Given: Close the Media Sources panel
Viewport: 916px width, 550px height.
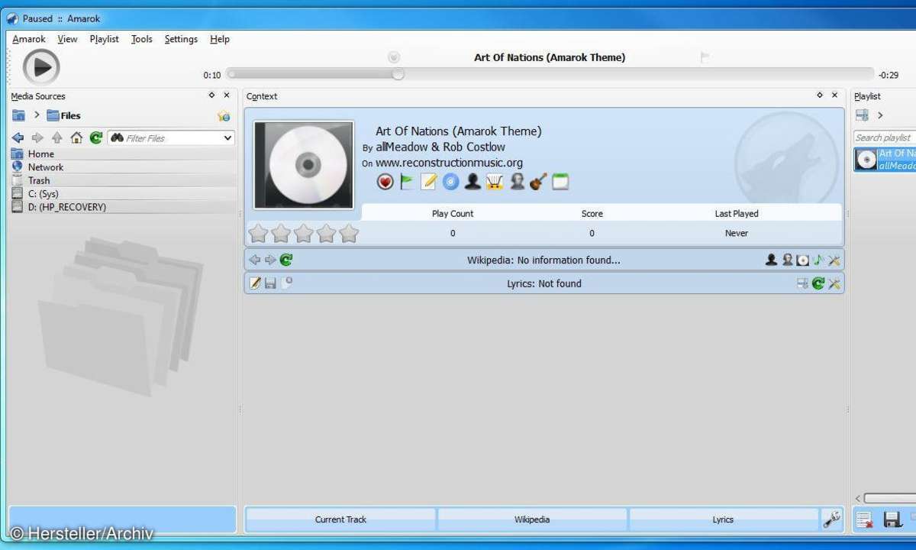Looking at the screenshot, I should tap(226, 95).
